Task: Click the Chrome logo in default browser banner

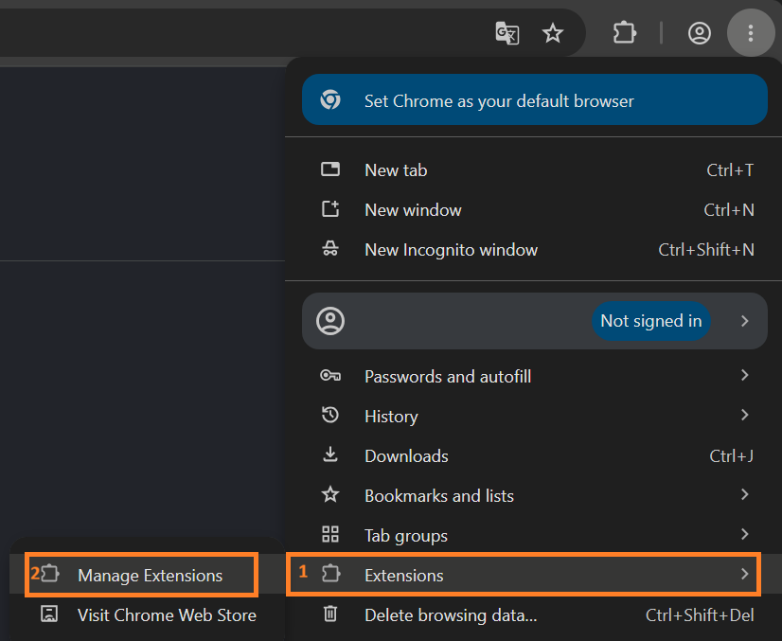Action: click(330, 99)
